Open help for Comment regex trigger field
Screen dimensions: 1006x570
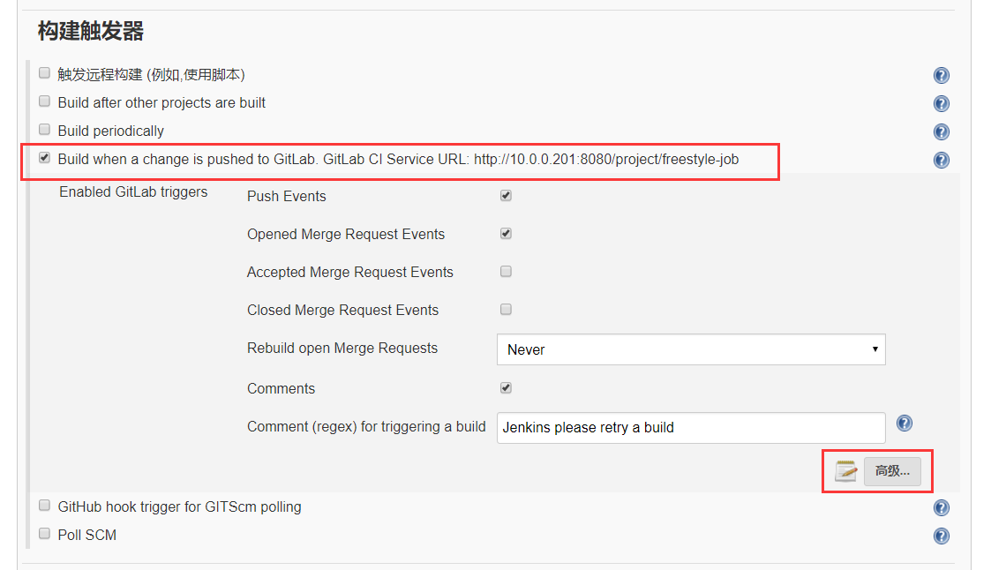click(904, 423)
